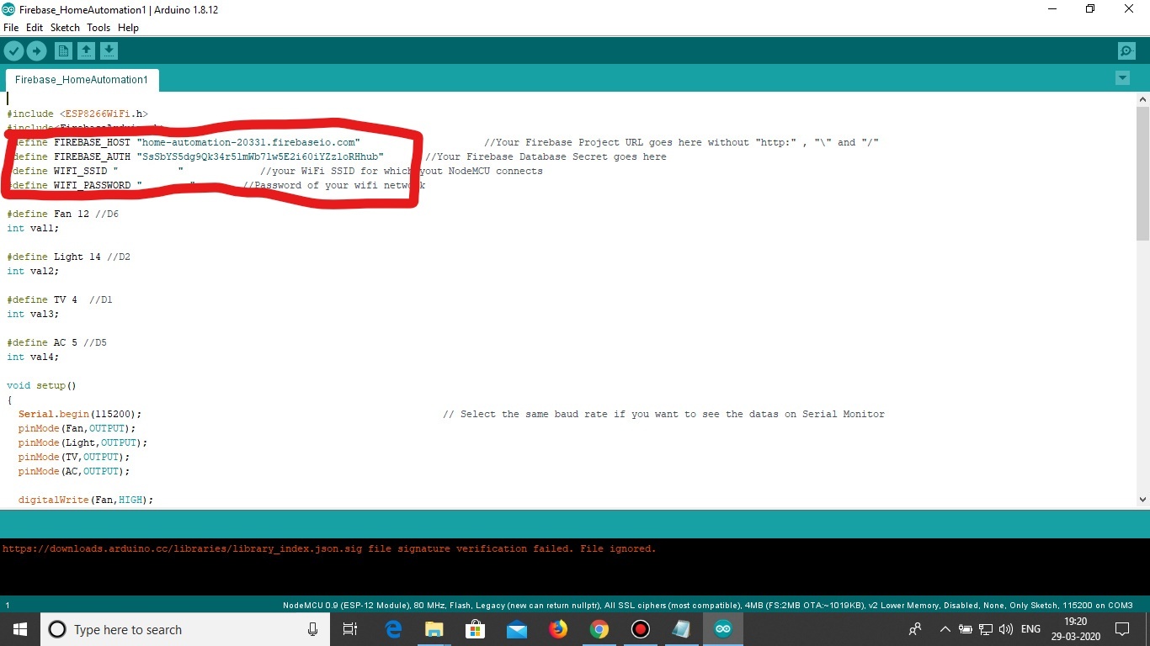Click the microphone icon in search box

point(313,629)
